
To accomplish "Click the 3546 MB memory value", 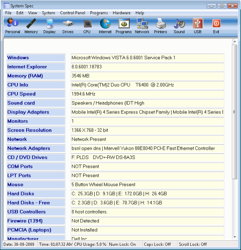I will [148, 76].
